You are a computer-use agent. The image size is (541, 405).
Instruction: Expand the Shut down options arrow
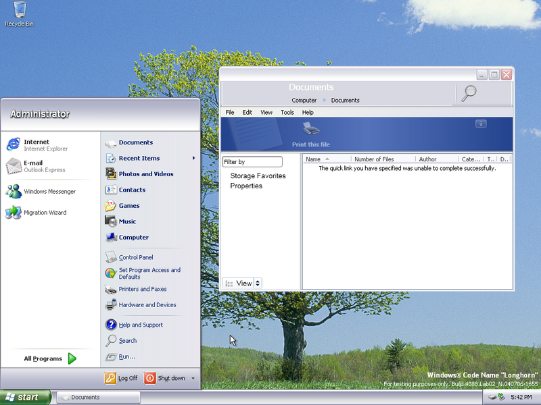(x=193, y=379)
